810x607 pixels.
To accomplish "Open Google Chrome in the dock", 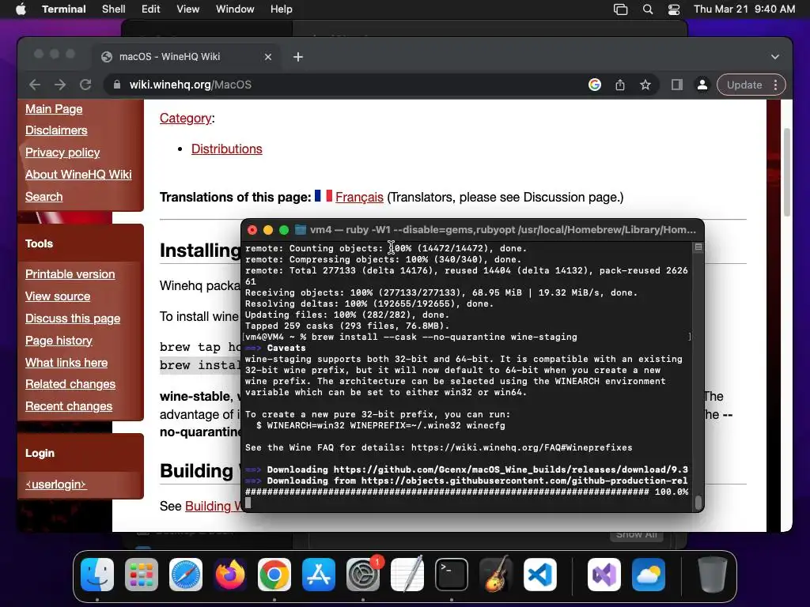I will [x=274, y=575].
